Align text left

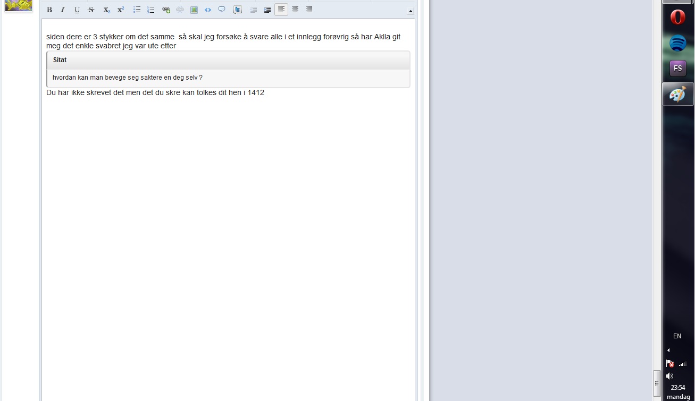point(281,10)
